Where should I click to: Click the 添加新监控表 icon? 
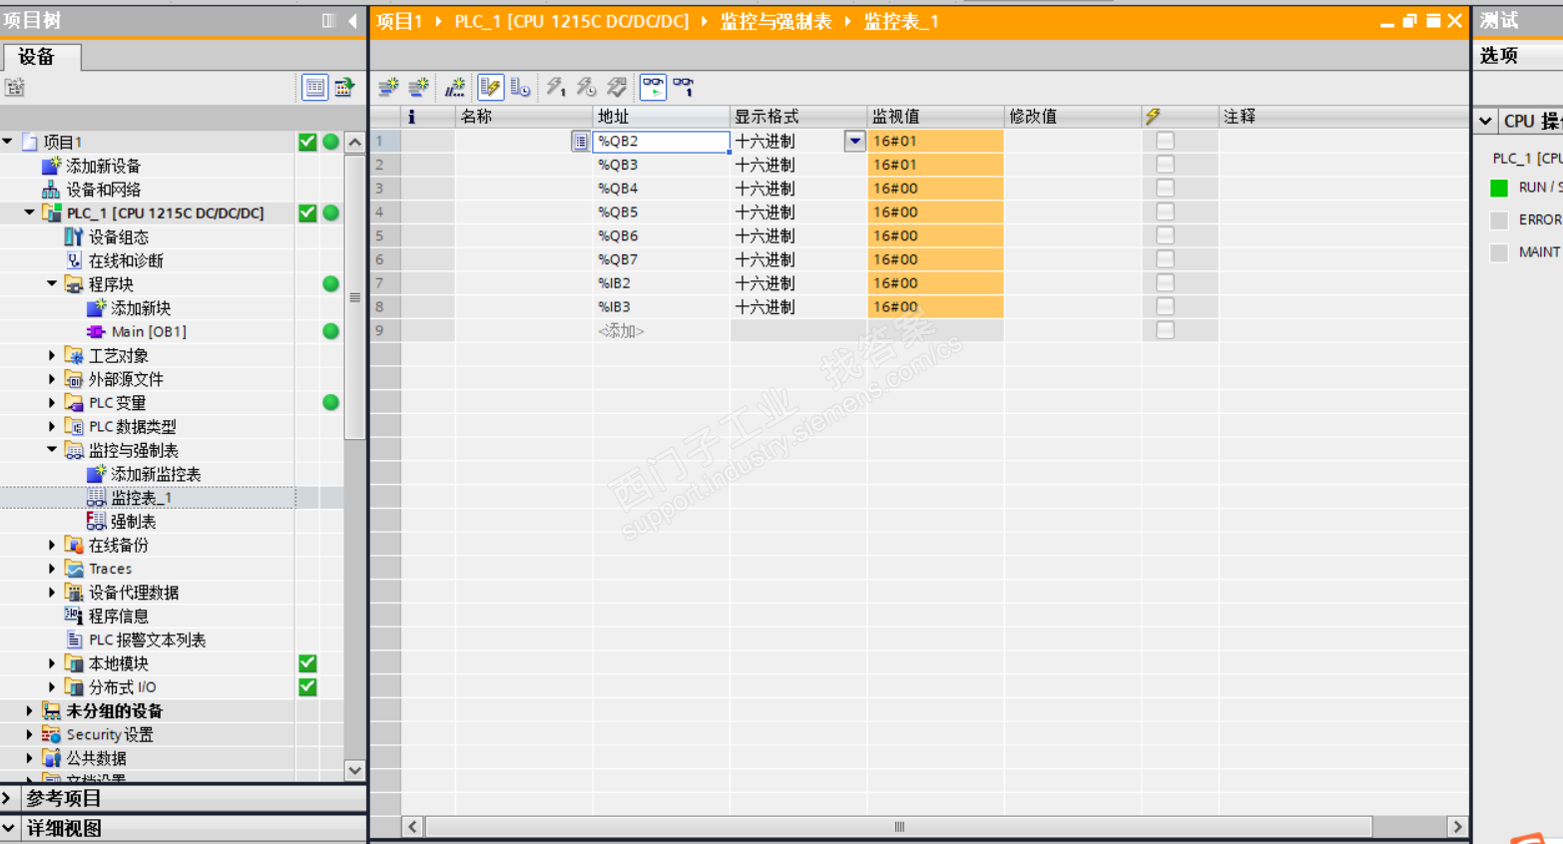pyautogui.click(x=96, y=474)
